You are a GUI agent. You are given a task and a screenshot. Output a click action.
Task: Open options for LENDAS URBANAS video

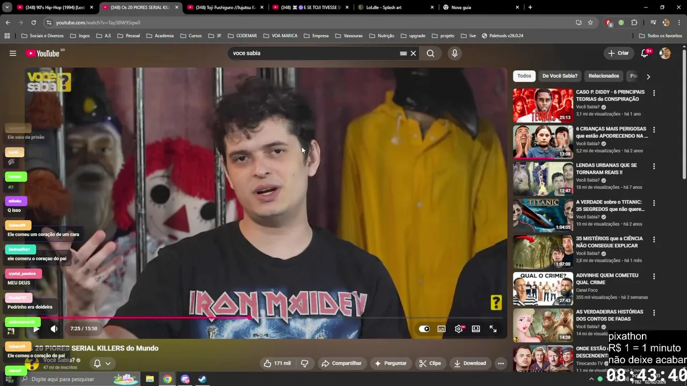point(654,166)
